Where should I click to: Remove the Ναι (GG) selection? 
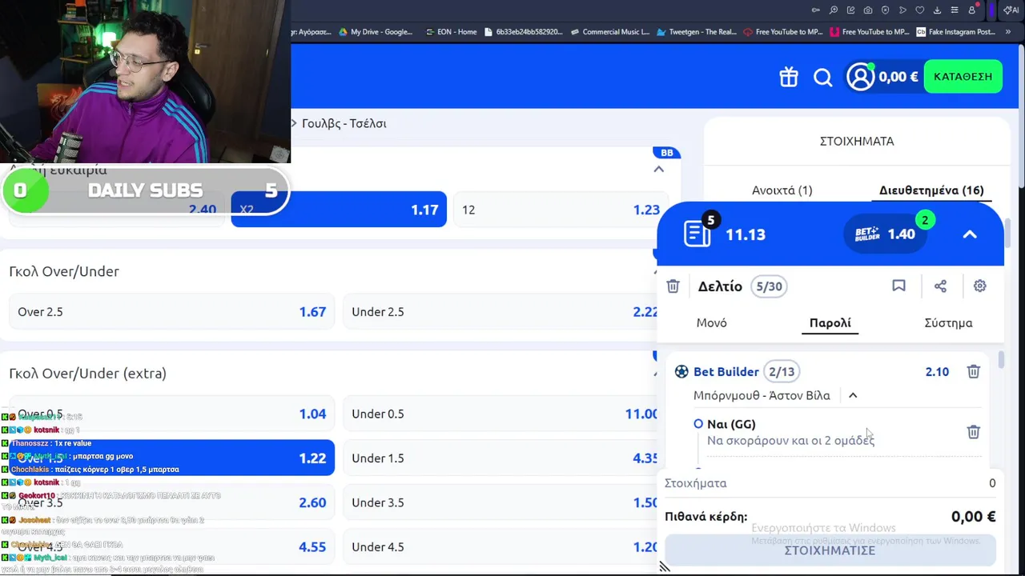pos(974,432)
